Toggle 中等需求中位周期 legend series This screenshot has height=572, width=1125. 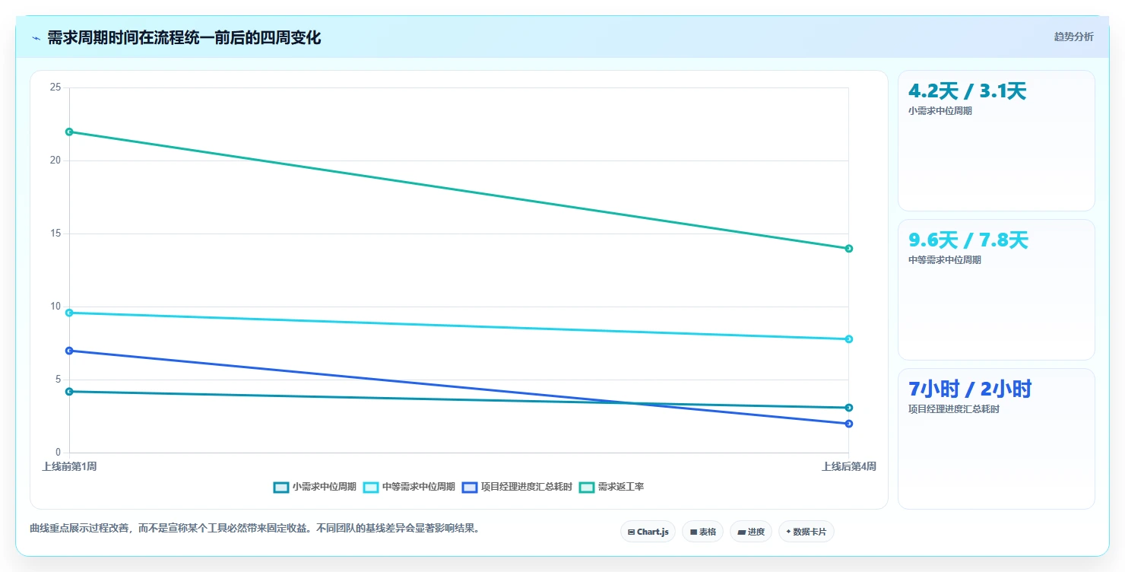(x=409, y=487)
